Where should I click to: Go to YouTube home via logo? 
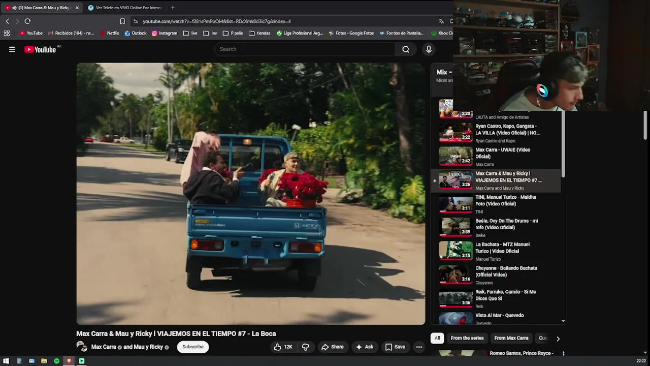[40, 49]
